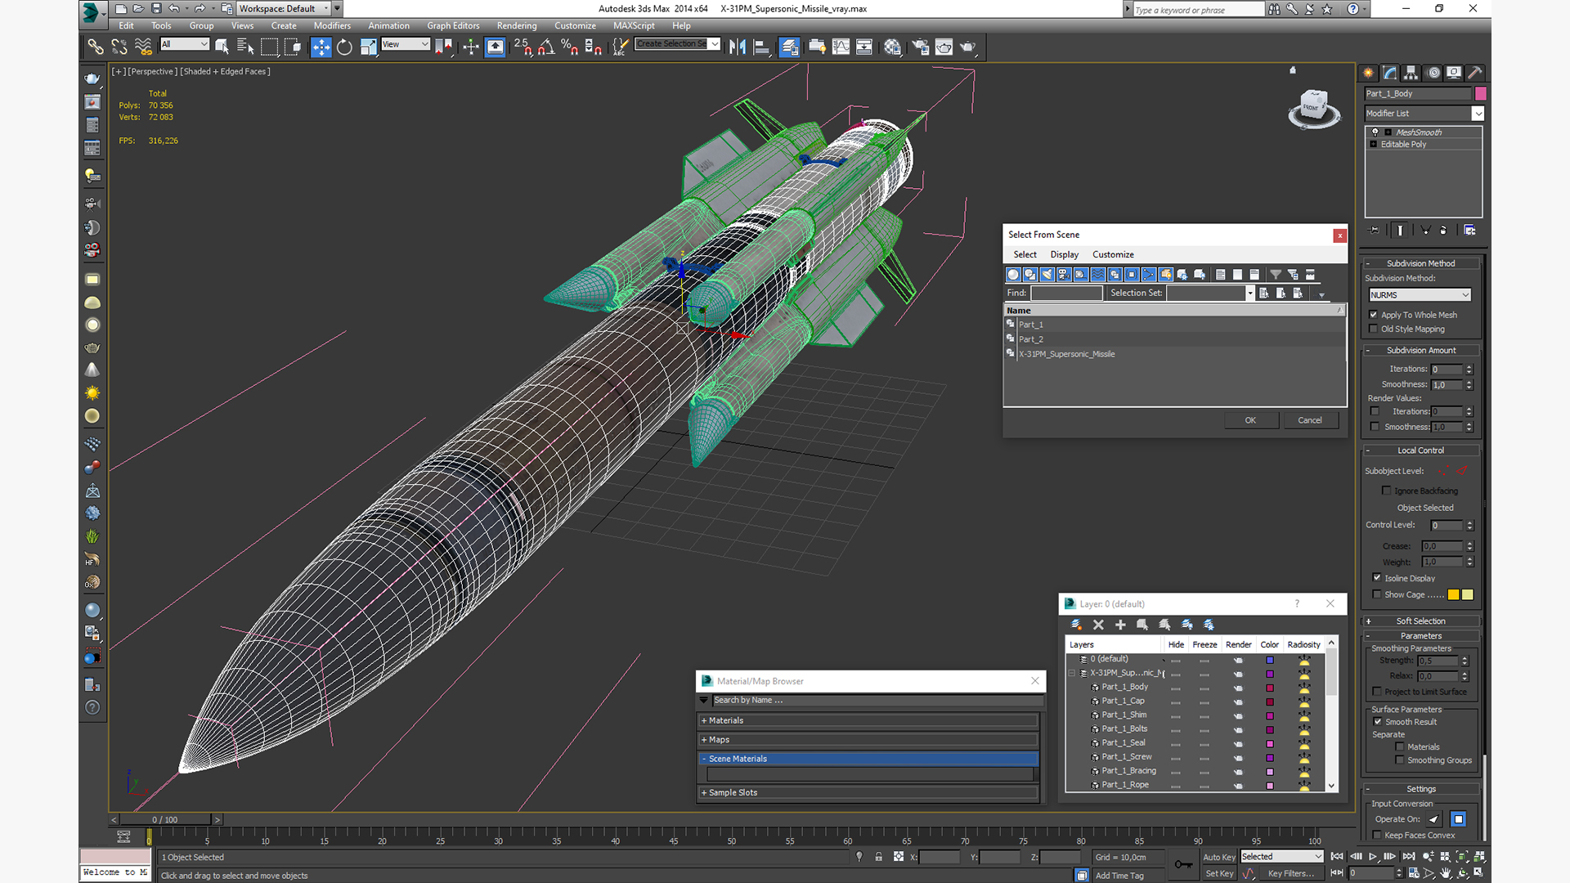1570x883 pixels.
Task: Toggle Display Cameras filter in Select From Scene
Action: [x=1064, y=275]
